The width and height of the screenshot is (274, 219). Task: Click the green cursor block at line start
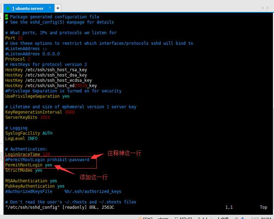click(x=6, y=17)
